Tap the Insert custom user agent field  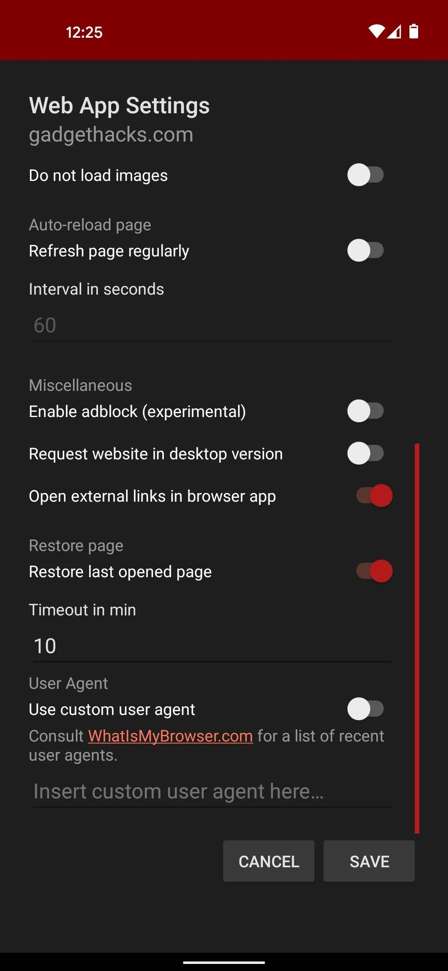point(212,791)
